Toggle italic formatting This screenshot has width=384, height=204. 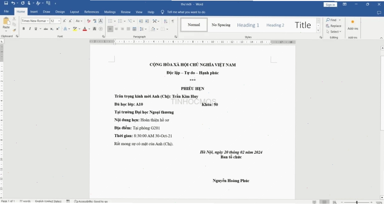pos(30,29)
